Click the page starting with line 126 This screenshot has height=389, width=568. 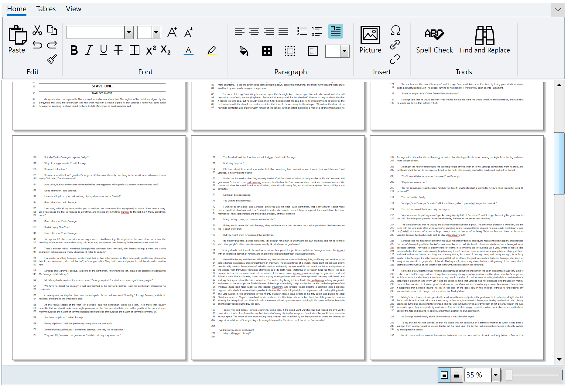point(99,248)
